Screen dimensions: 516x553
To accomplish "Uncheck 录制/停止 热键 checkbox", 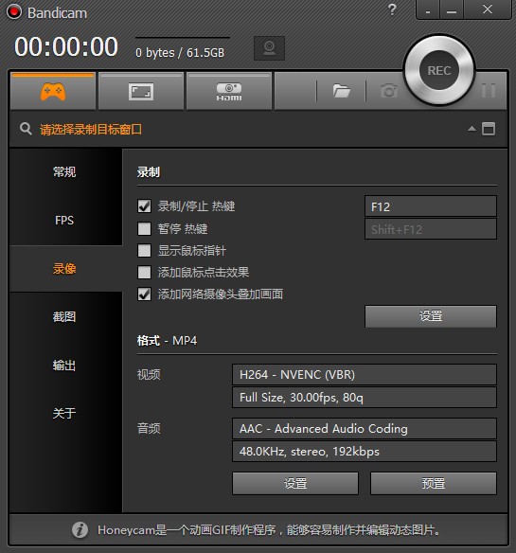I will [144, 206].
